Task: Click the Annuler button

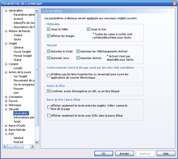Action: [124, 153]
